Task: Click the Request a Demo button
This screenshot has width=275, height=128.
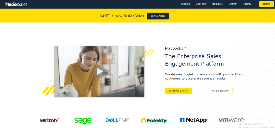Action: [x=178, y=91]
